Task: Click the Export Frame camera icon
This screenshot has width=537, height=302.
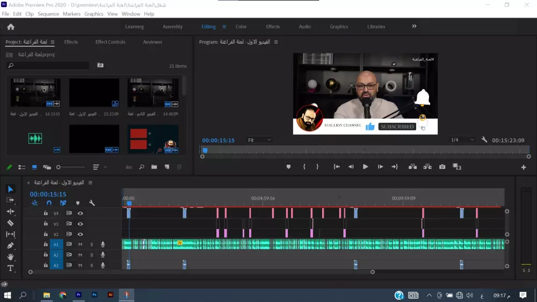Action: pos(442,167)
